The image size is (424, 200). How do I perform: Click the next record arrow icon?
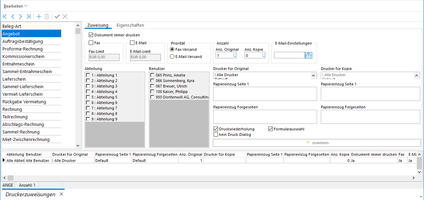[x=21, y=16]
